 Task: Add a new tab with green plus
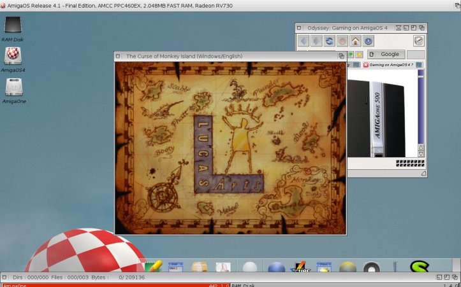(351, 55)
